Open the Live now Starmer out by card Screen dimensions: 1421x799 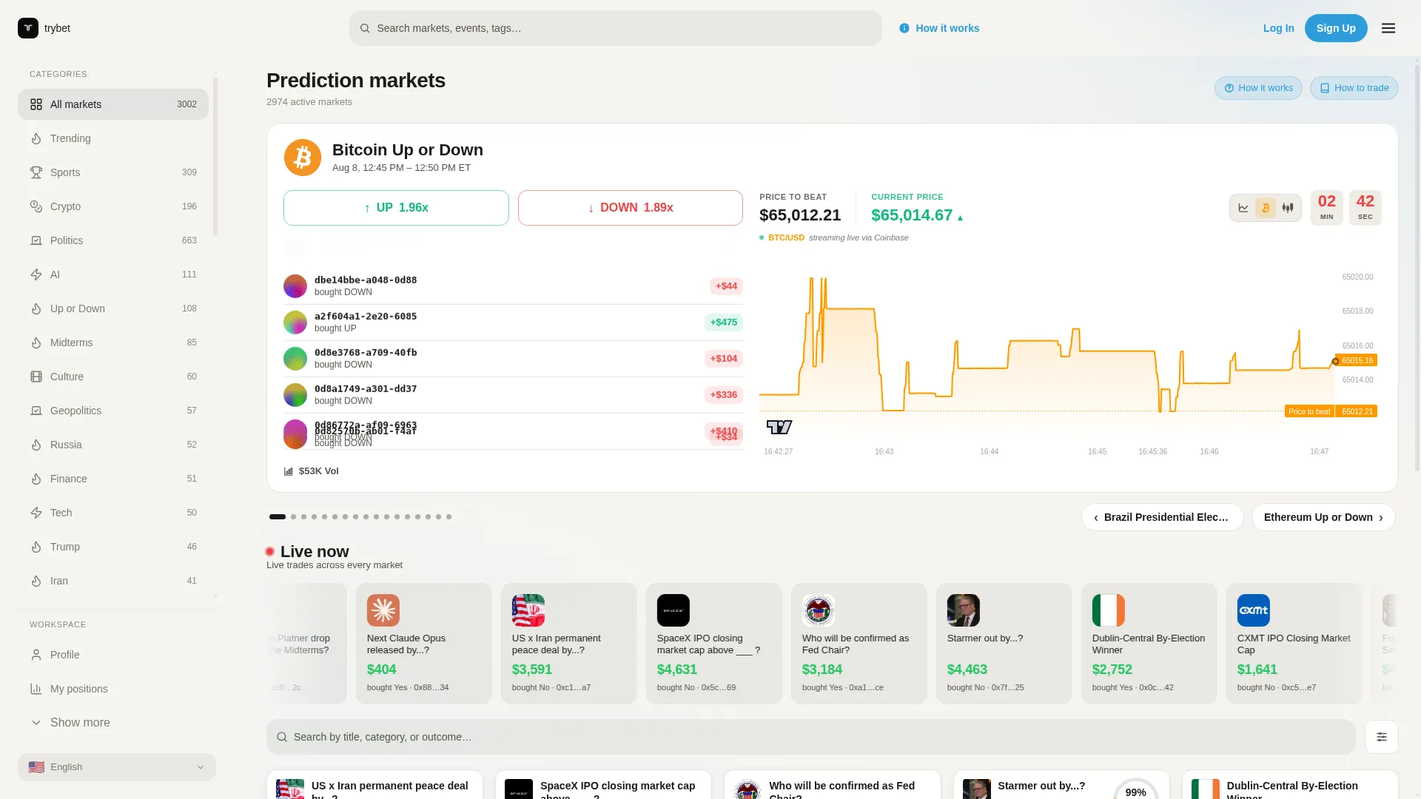[1004, 644]
